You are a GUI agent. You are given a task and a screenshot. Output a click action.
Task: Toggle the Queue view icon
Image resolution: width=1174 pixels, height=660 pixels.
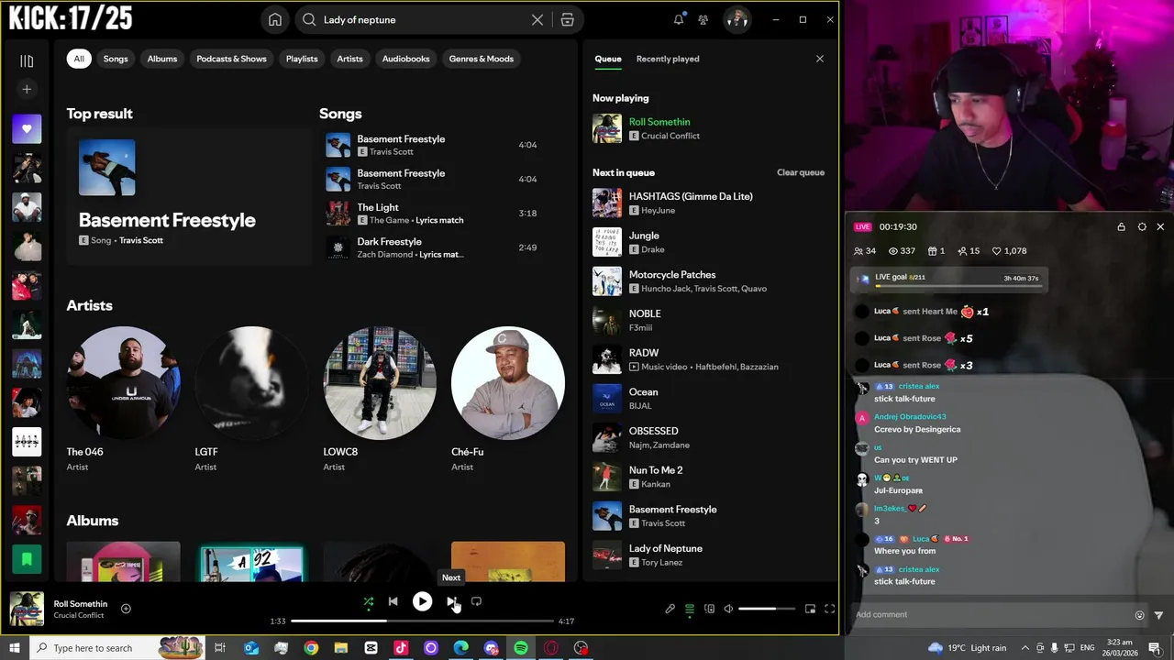pyautogui.click(x=690, y=609)
